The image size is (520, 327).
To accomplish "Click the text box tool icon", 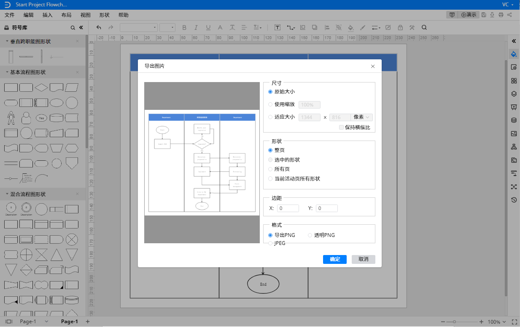I will (278, 27).
